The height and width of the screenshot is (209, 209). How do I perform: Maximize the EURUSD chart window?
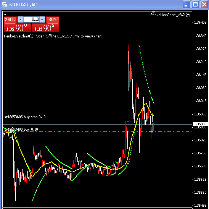tap(195, 5)
